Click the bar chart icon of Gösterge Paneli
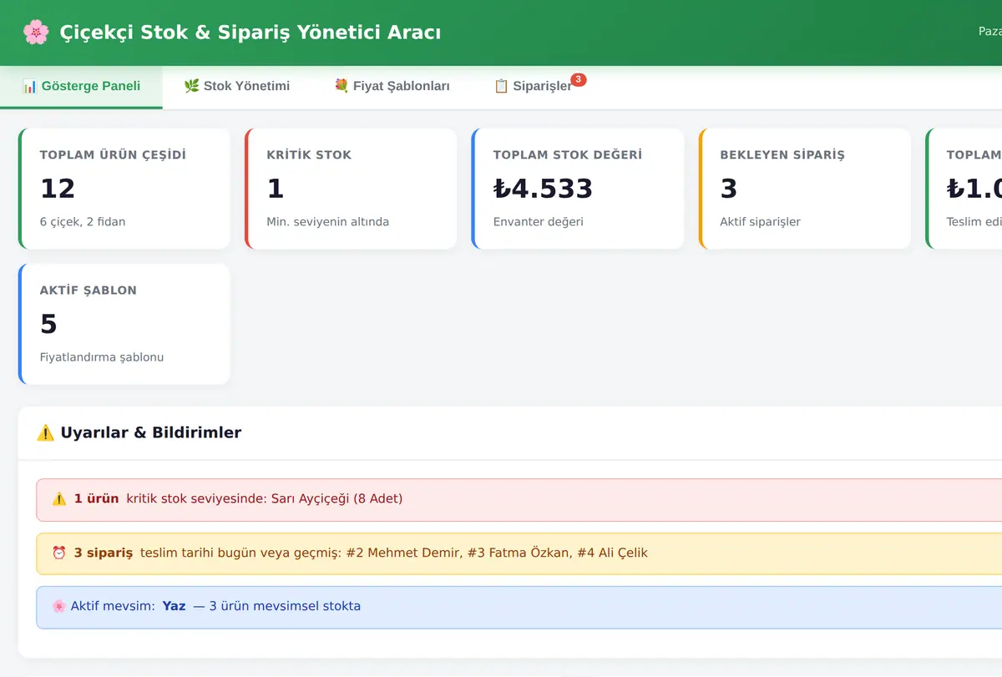This screenshot has width=1002, height=677. pos(29,86)
